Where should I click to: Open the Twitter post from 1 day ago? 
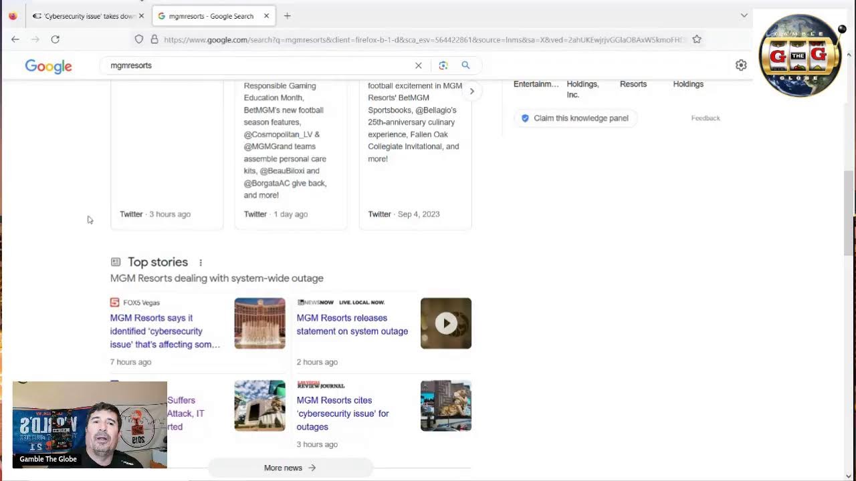pyautogui.click(x=291, y=154)
